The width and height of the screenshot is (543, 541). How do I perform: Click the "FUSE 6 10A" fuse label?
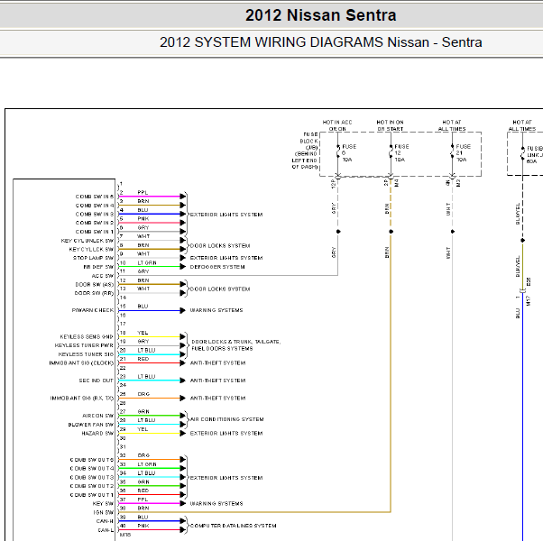[x=349, y=153]
